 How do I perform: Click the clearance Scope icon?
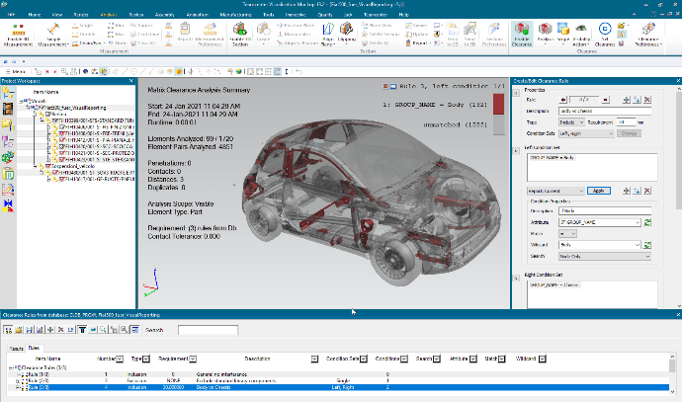[x=562, y=35]
